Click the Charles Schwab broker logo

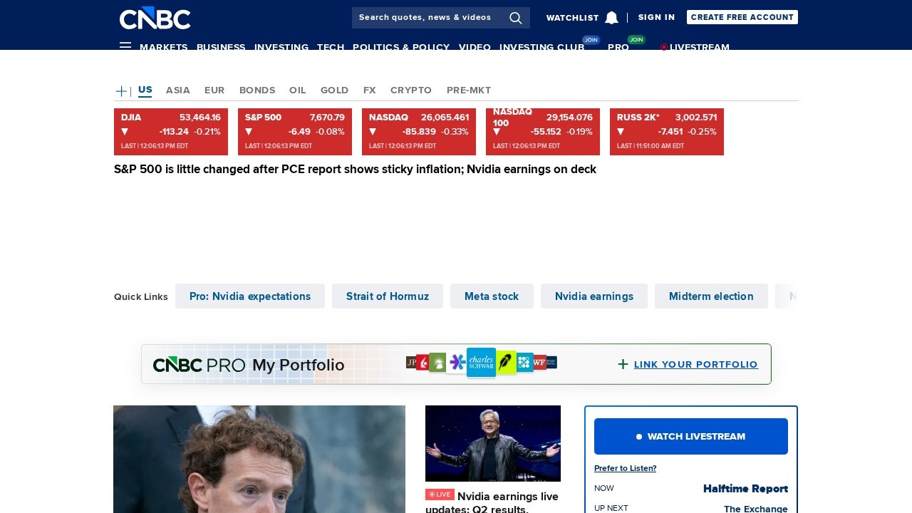(481, 362)
